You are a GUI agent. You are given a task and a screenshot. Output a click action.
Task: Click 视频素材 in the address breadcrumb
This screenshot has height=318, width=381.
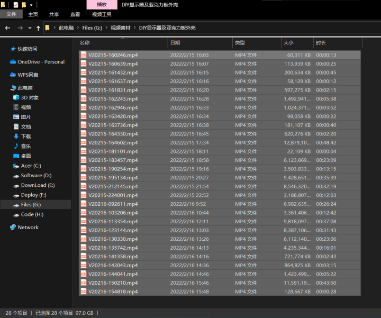click(121, 28)
